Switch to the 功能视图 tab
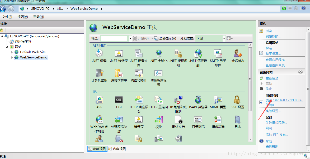The width and height of the screenshot is (310, 159). [97, 149]
